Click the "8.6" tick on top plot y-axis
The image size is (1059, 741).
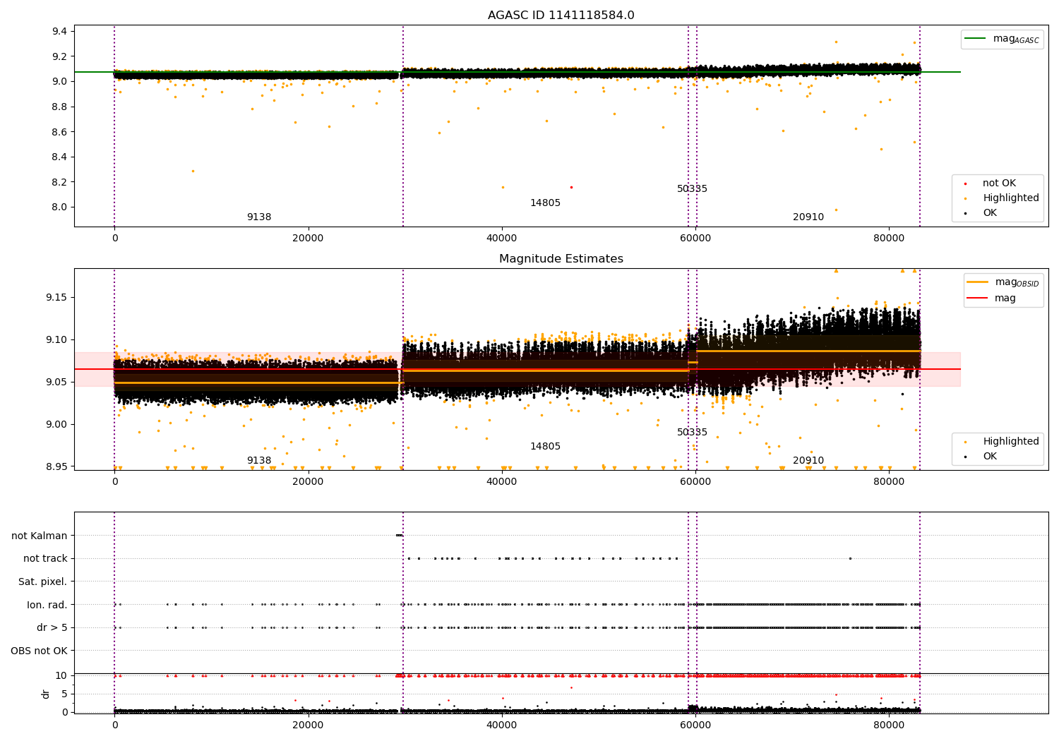59,132
